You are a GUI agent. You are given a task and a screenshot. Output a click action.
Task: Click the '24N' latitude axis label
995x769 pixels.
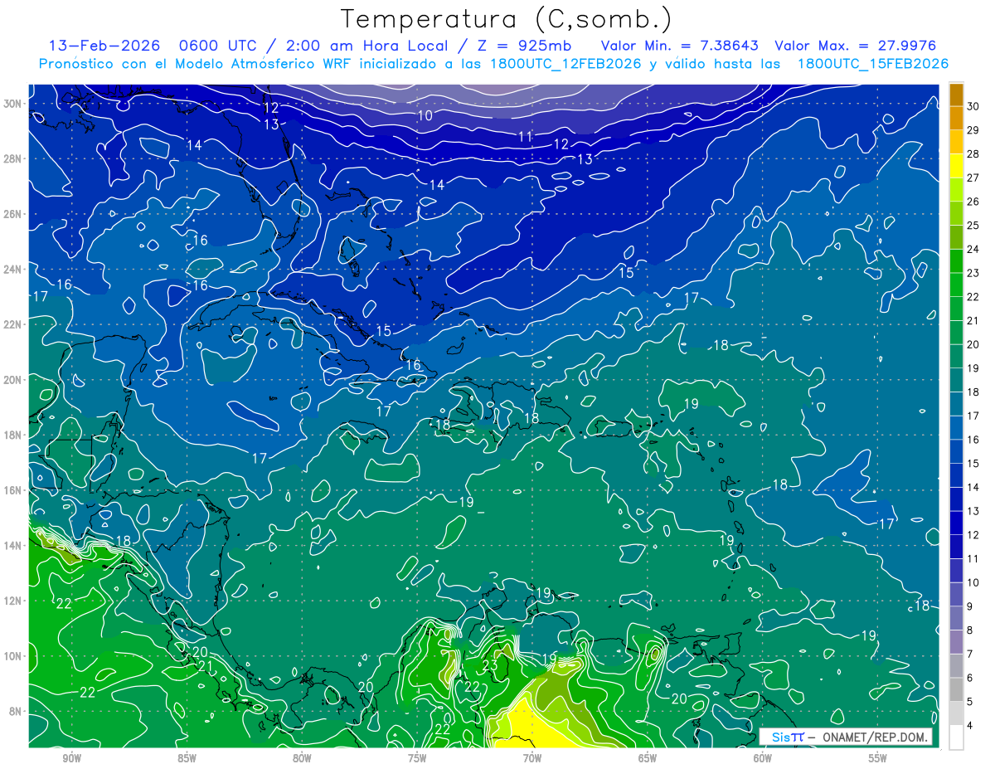coord(13,270)
